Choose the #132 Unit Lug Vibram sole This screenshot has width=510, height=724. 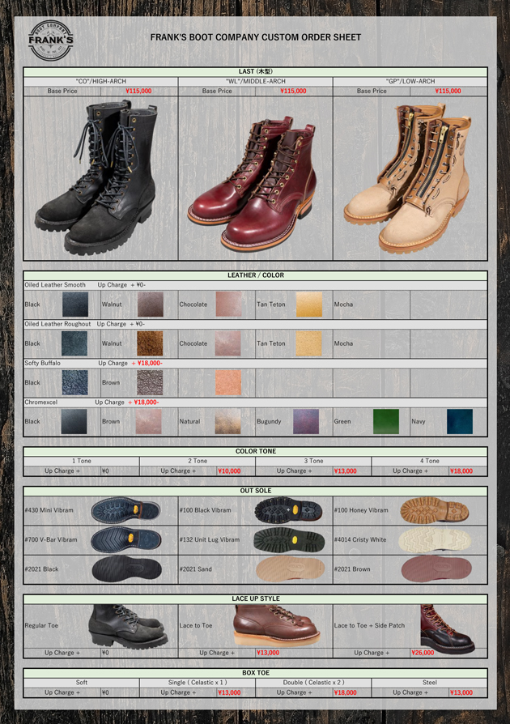pos(288,539)
